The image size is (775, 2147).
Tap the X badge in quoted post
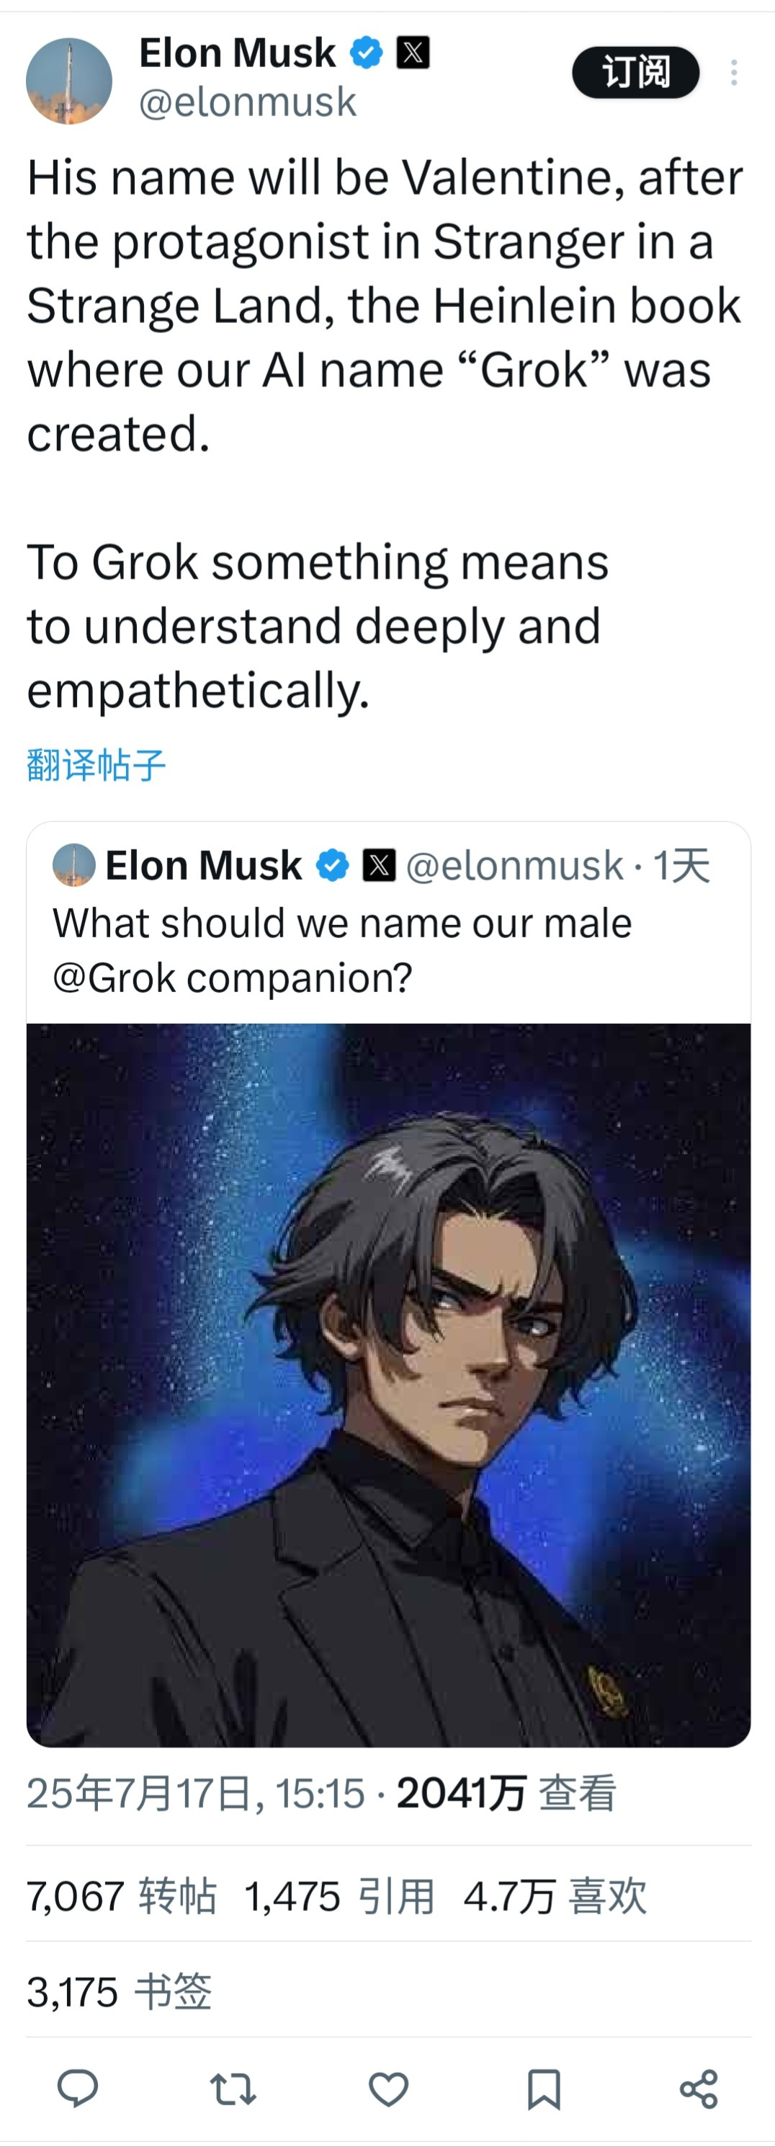pos(379,865)
